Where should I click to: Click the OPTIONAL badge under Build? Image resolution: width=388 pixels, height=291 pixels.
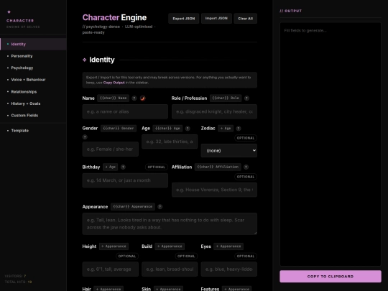tap(186, 256)
